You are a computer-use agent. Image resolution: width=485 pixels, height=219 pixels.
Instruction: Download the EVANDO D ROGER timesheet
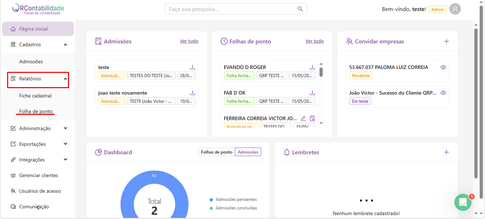point(312,67)
